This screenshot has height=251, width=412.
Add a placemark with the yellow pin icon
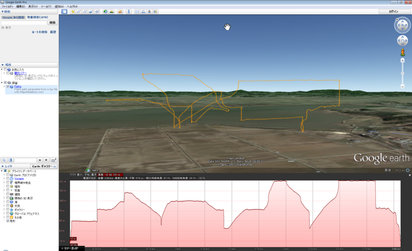73,11
